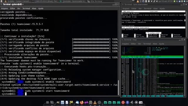Open Editar menu in htop terminal window

[133, 44]
